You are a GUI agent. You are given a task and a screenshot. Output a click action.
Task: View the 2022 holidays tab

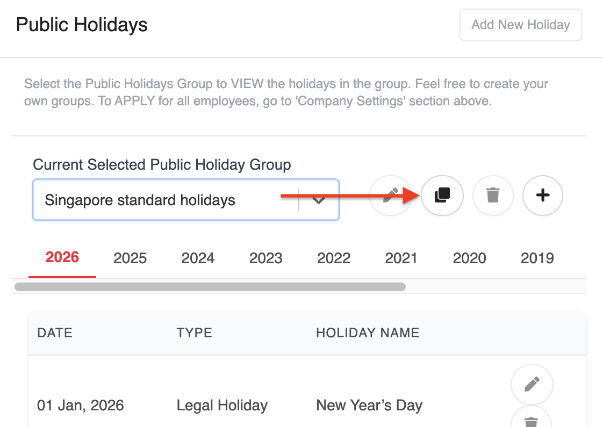tap(334, 258)
